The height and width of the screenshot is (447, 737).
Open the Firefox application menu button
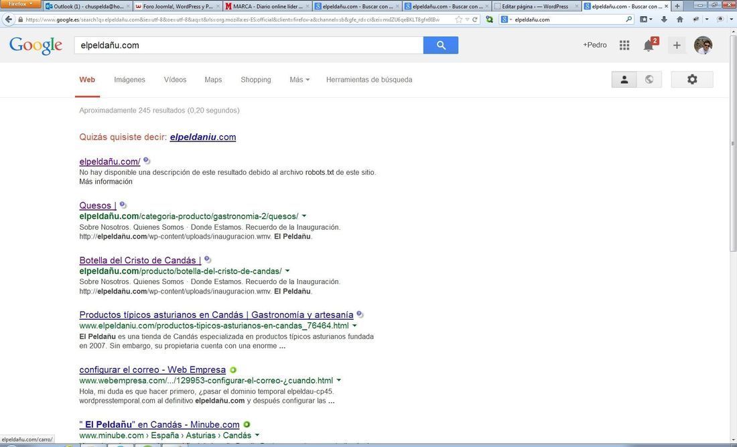pyautogui.click(x=21, y=4)
